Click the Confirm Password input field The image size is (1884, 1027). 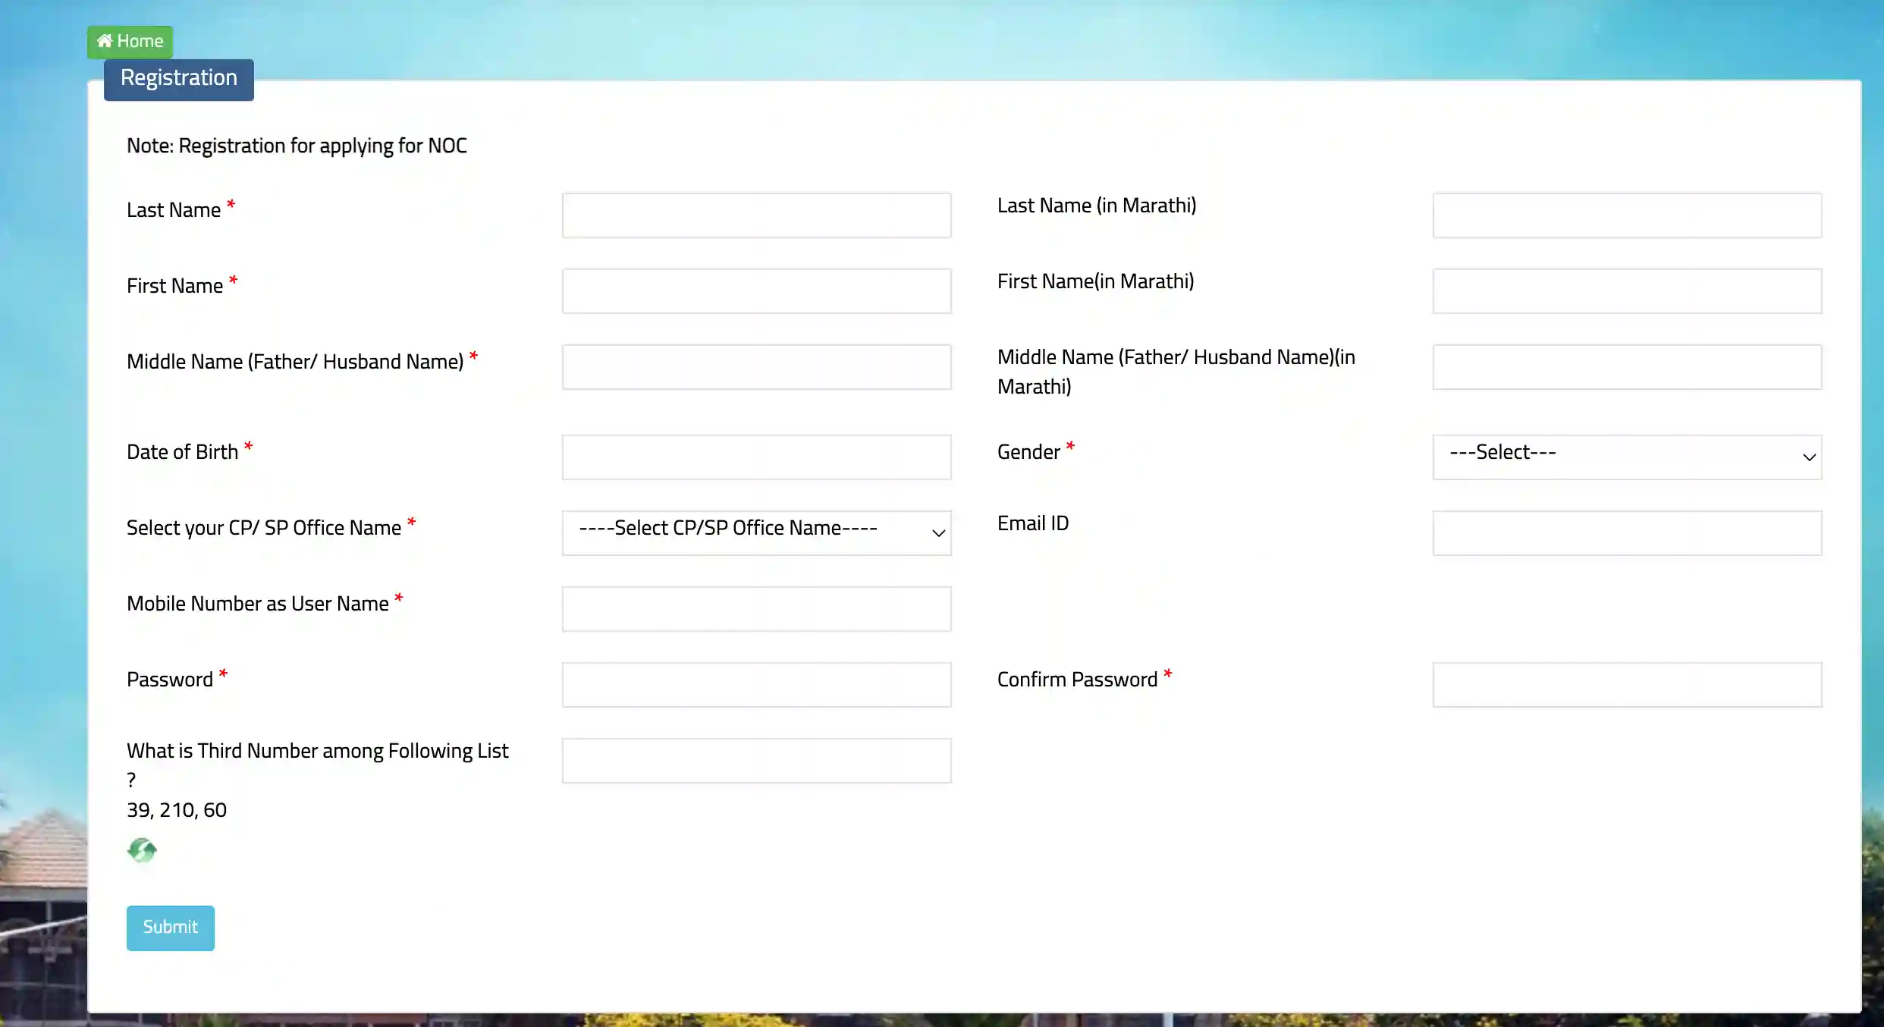(x=1627, y=684)
